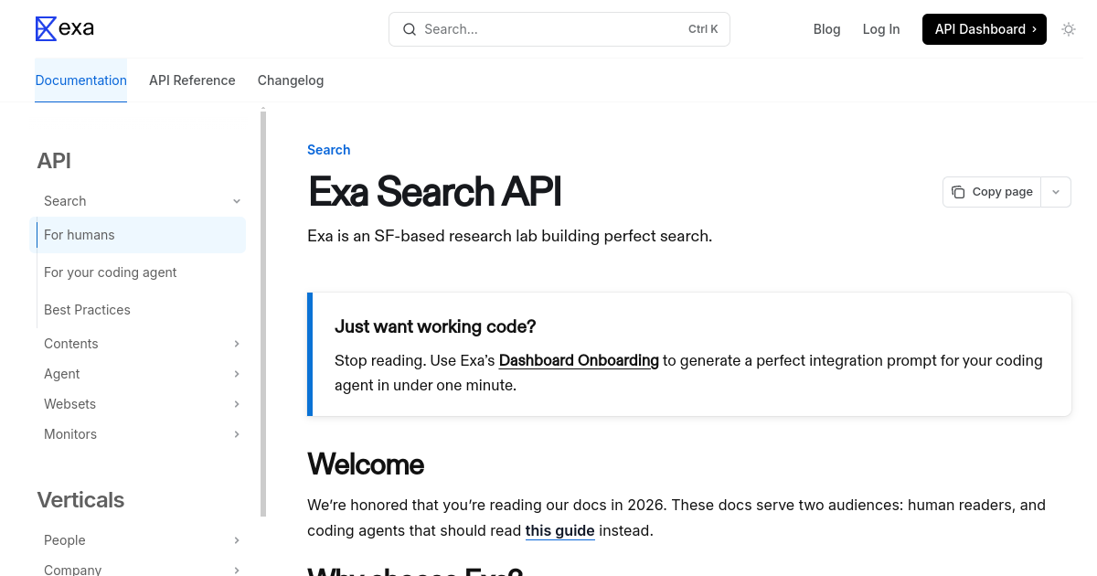Click the Exa logo
The image size is (1097, 576).
[x=64, y=28]
